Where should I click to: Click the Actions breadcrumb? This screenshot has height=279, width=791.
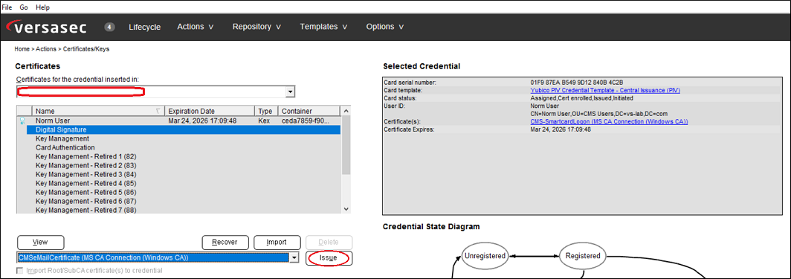(x=46, y=49)
